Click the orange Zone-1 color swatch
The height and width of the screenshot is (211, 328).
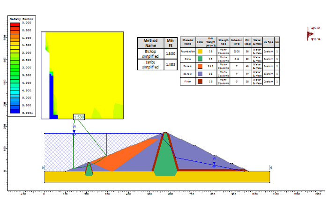[x=200, y=67]
